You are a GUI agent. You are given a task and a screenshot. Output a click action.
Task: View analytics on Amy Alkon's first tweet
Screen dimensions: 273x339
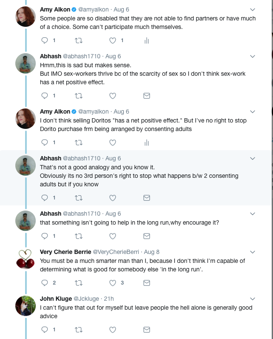[147, 40]
